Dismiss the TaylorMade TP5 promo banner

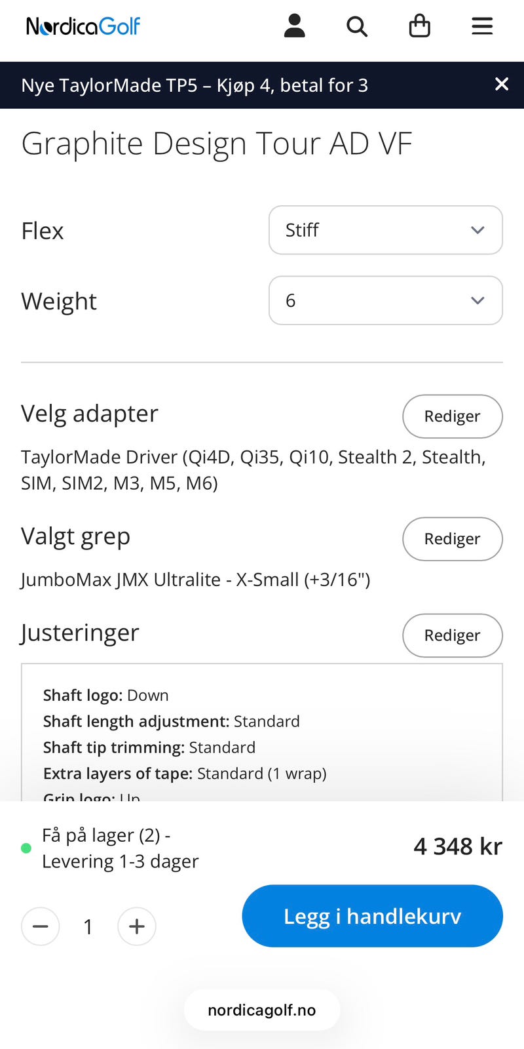click(502, 84)
